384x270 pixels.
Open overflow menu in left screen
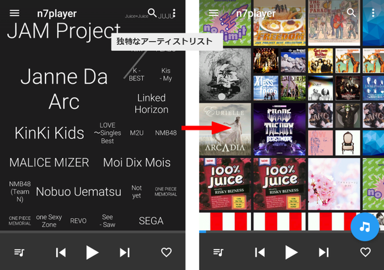(x=174, y=13)
